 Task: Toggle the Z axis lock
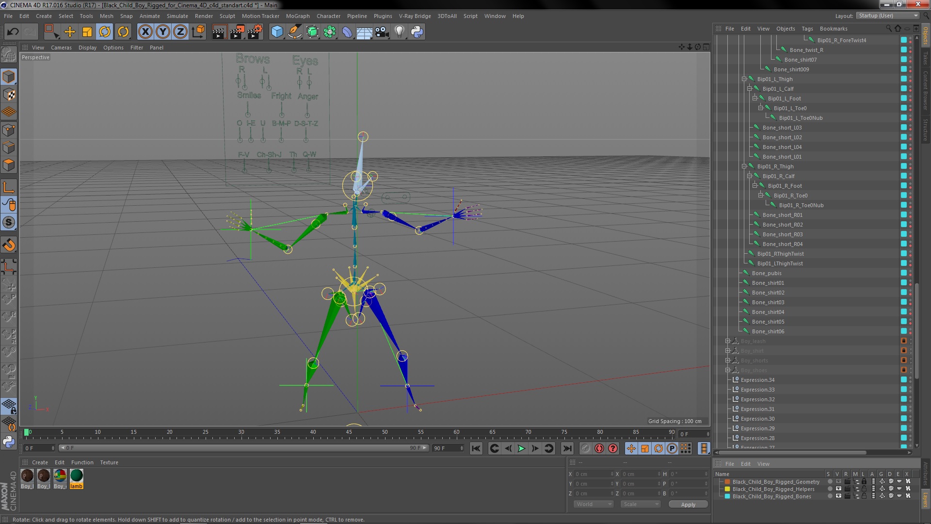click(180, 32)
